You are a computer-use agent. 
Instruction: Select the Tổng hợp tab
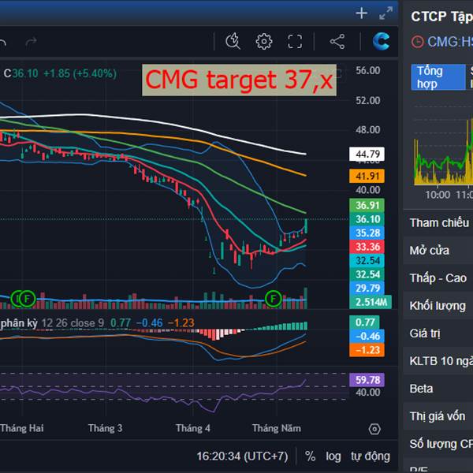pyautogui.click(x=438, y=77)
